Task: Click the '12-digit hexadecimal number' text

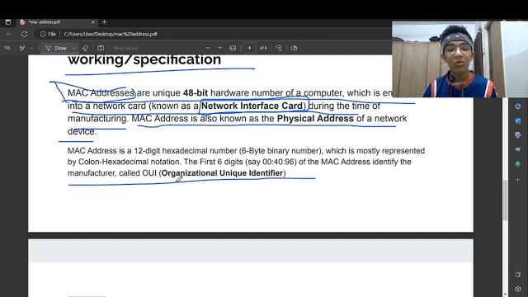Action: [x=185, y=151]
